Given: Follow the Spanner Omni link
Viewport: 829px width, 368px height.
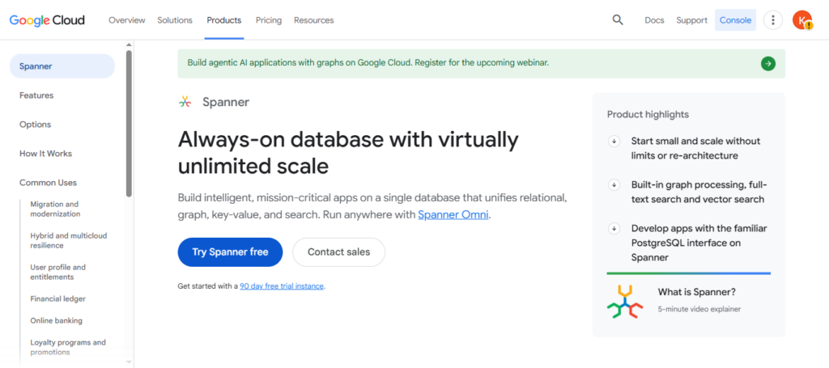Looking at the screenshot, I should point(453,215).
